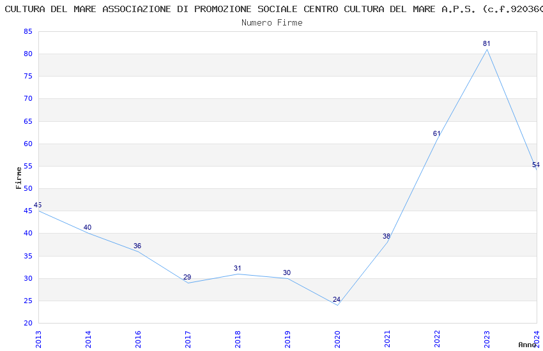The width and height of the screenshot is (543, 351).
Task: Click the data label 29 at 2017
Action: tap(187, 278)
